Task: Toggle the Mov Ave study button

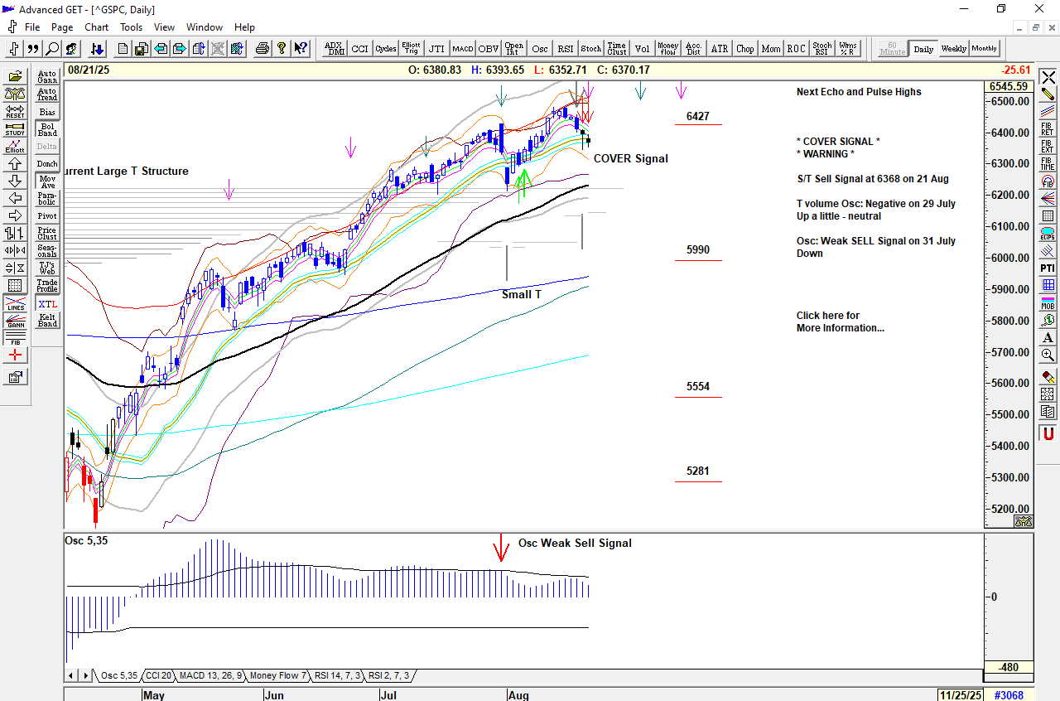Action: tap(47, 181)
